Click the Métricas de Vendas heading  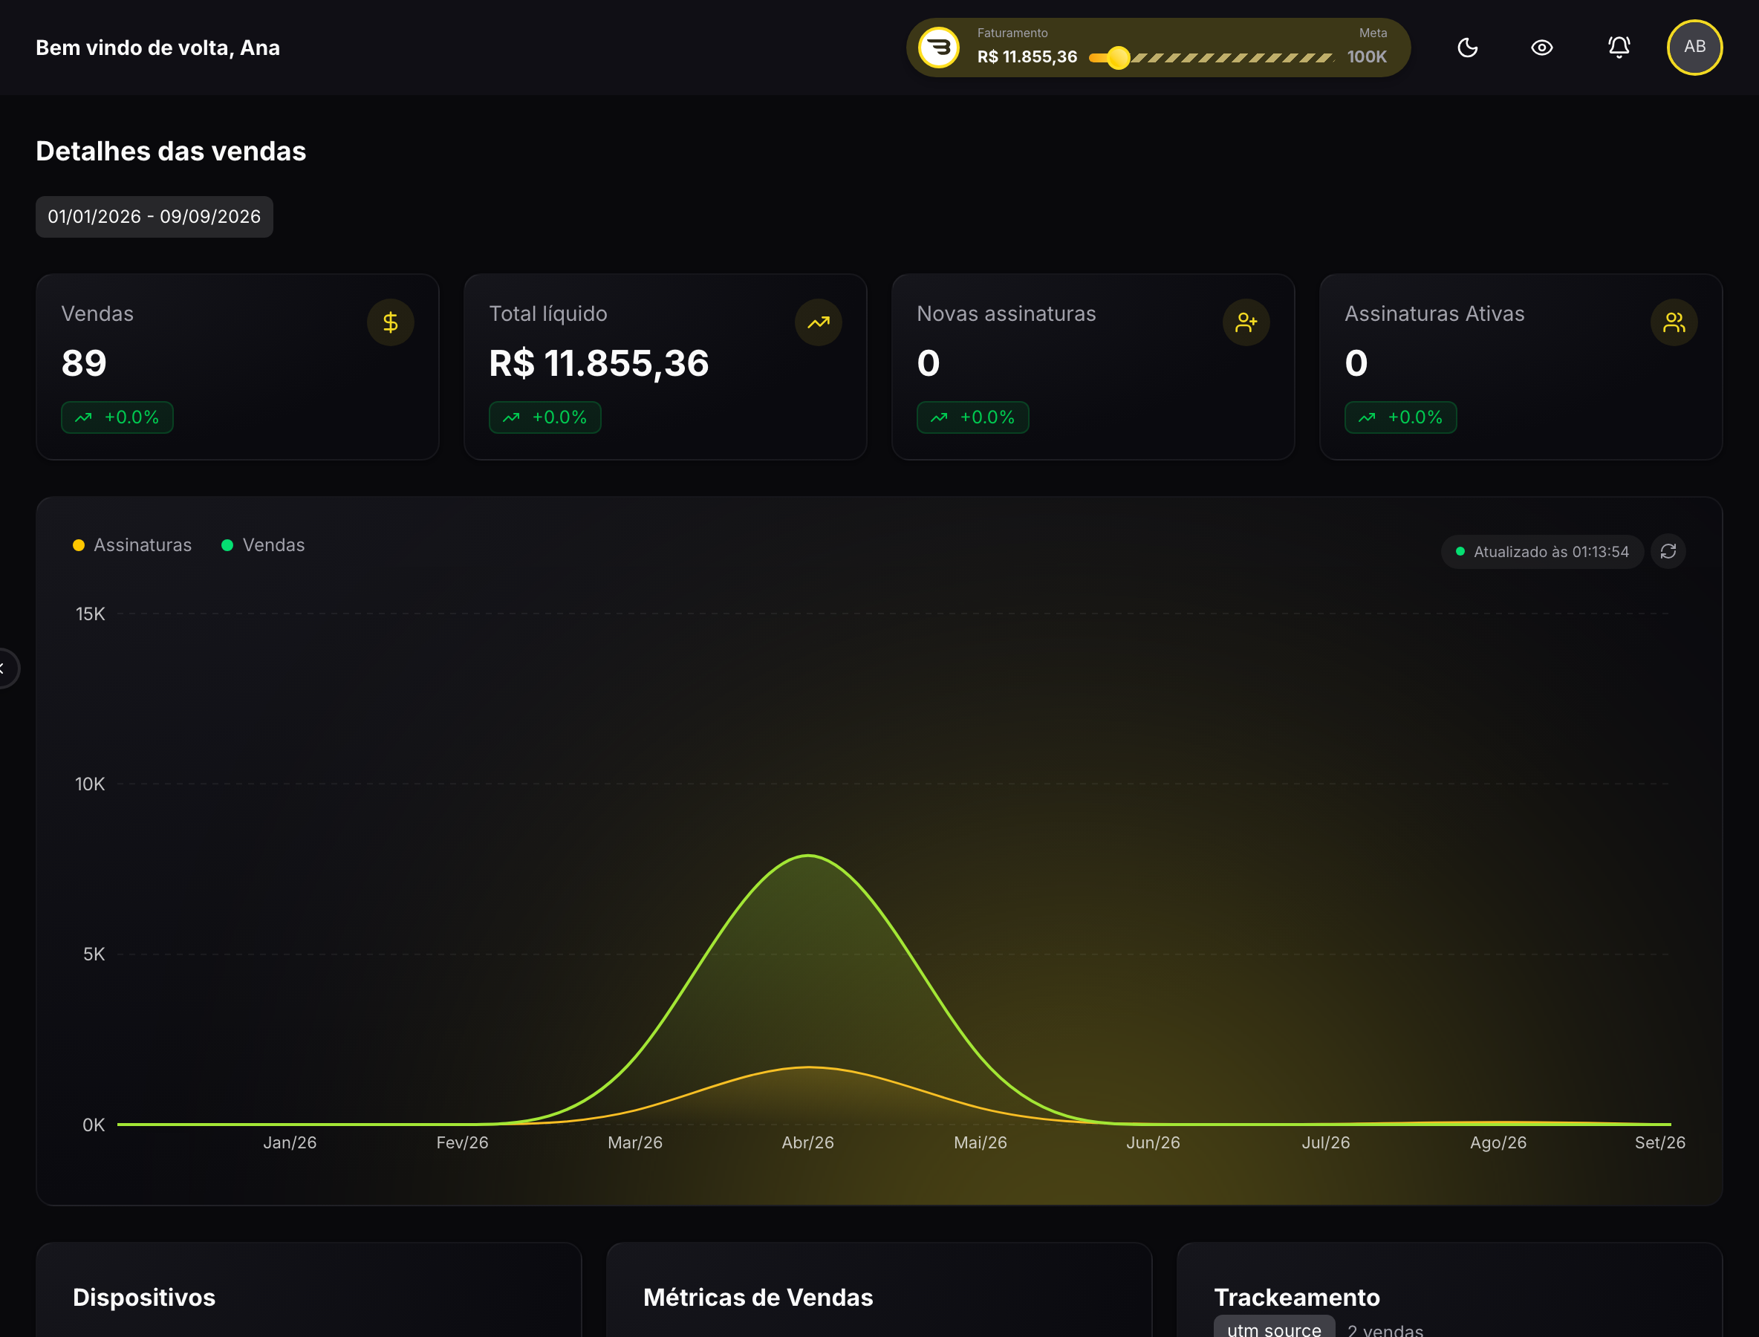click(x=758, y=1297)
